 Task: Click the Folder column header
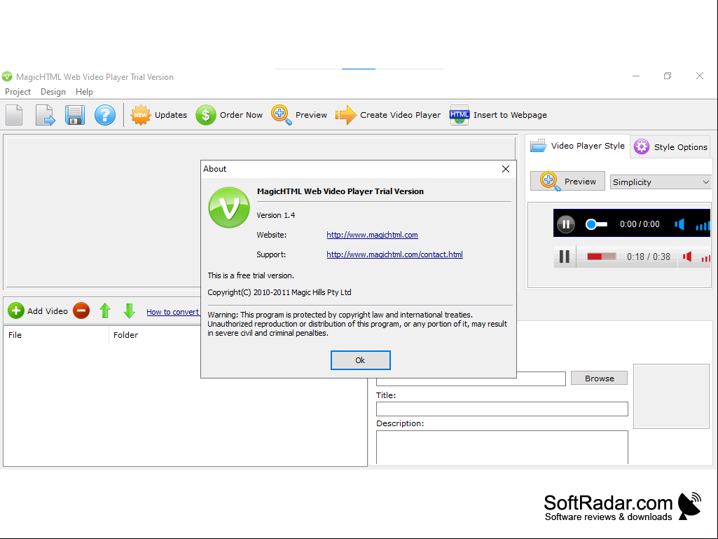coord(155,335)
